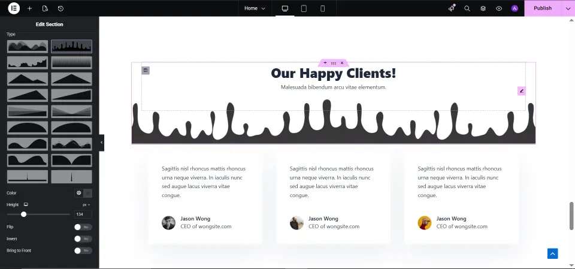The width and height of the screenshot is (575, 269).
Task: Toggle the Flip switch
Action: 82,227
